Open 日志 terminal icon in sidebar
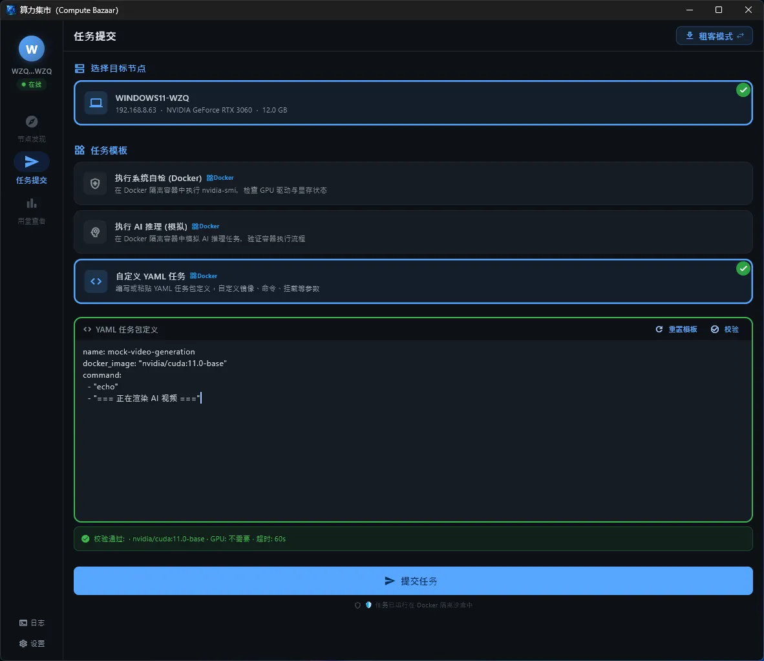This screenshot has width=764, height=661. coord(23,622)
